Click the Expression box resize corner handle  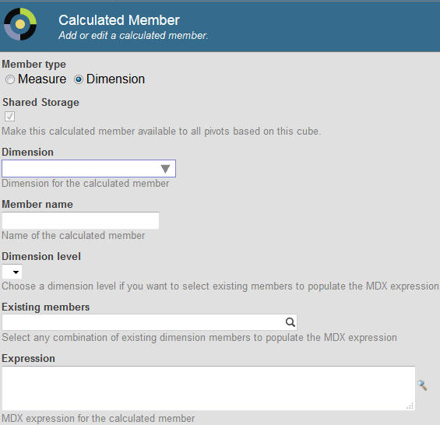(410, 406)
